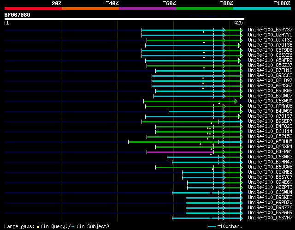The width and height of the screenshot is (295, 230).
Task: Click the UniRef100_A0MAQ8 entry
Action: point(270,106)
